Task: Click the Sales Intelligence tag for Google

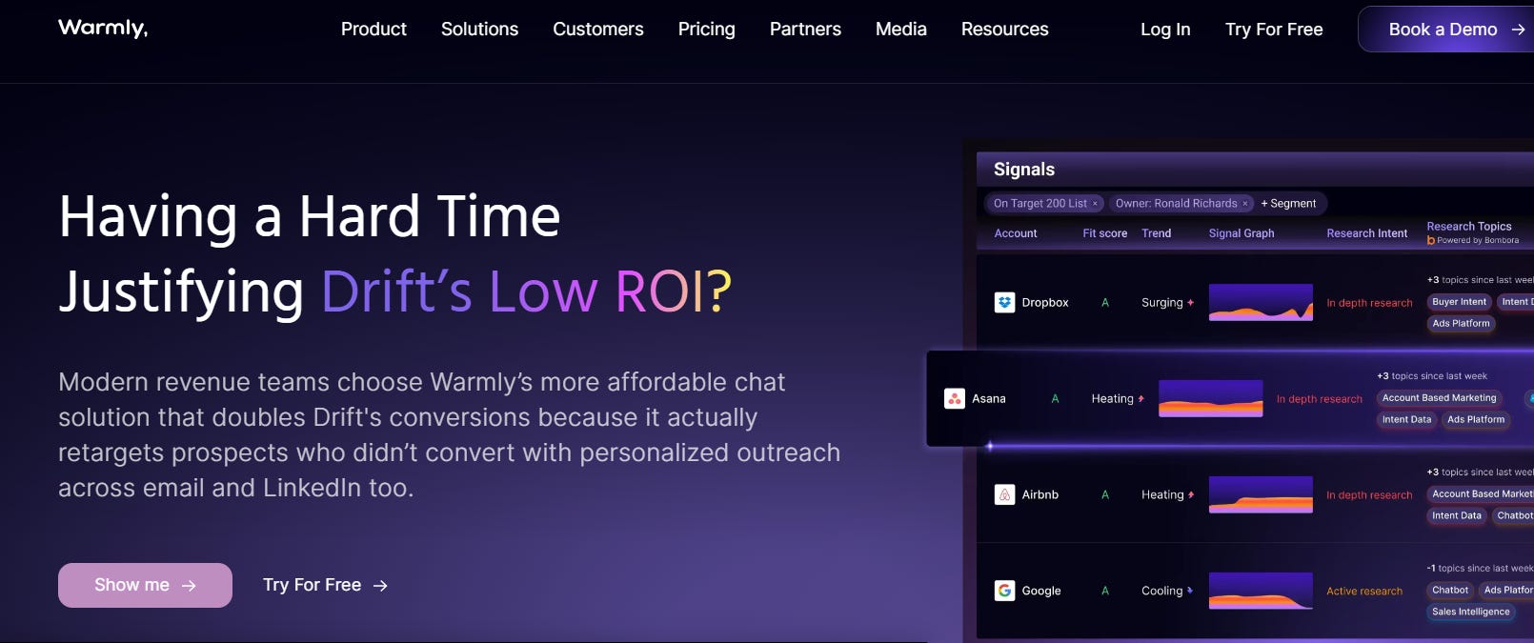Action: tap(1471, 613)
